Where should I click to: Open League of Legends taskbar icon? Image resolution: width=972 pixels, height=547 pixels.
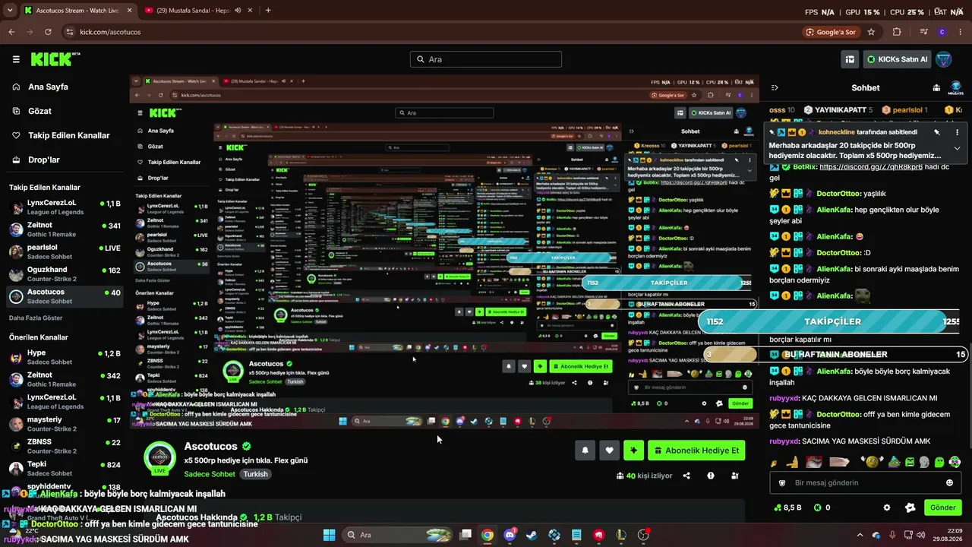click(x=621, y=535)
